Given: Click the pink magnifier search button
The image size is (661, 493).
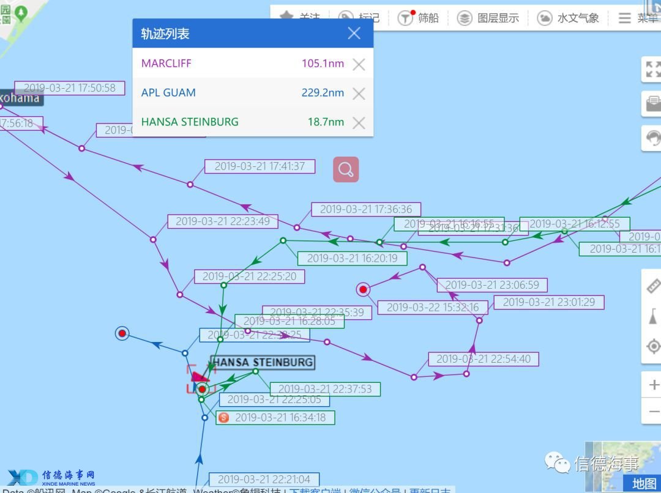Looking at the screenshot, I should coord(346,169).
